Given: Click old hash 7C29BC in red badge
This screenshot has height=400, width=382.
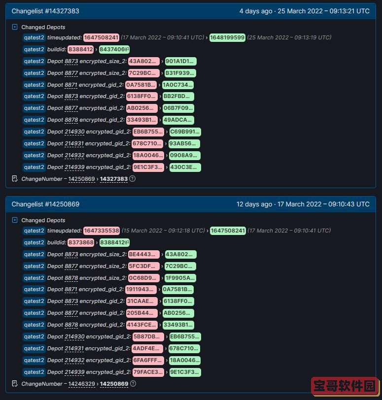Looking at the screenshot, I should 143,73.
